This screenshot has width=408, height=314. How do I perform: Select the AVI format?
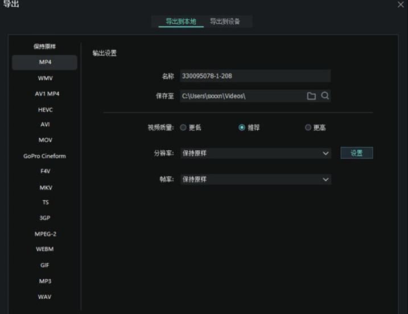pyautogui.click(x=45, y=125)
